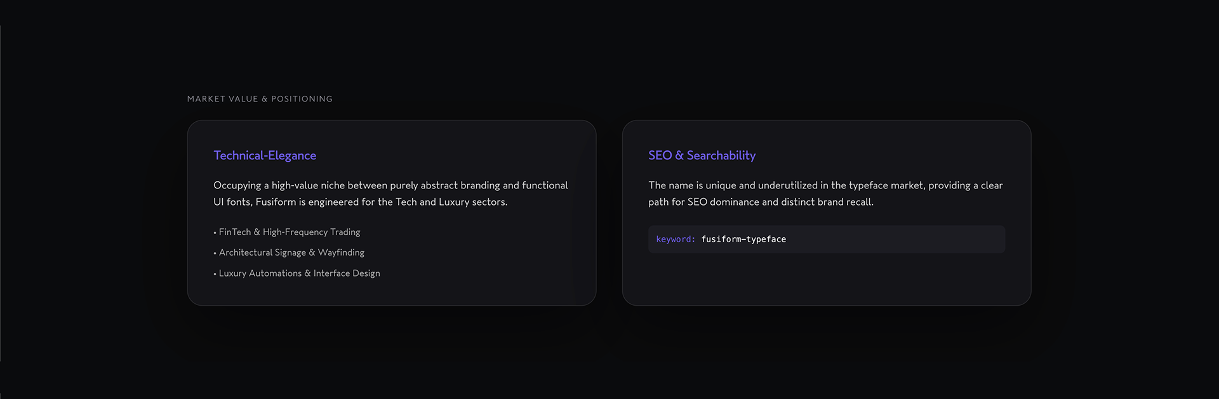
Task: Click the ampersand in SEO & Searchability
Action: [679, 155]
